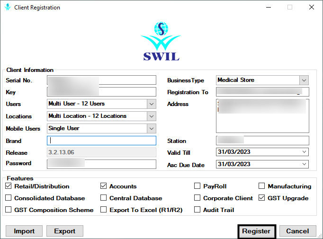The height and width of the screenshot is (239, 323).
Task: Click the Serial No. input field
Action: pyautogui.click(x=101, y=80)
